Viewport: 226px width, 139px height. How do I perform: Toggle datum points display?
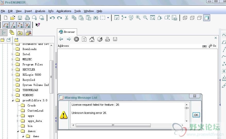click(20, 25)
